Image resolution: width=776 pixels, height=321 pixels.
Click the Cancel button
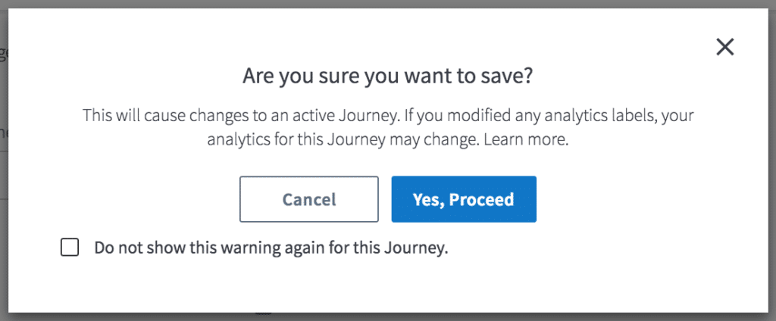click(309, 200)
